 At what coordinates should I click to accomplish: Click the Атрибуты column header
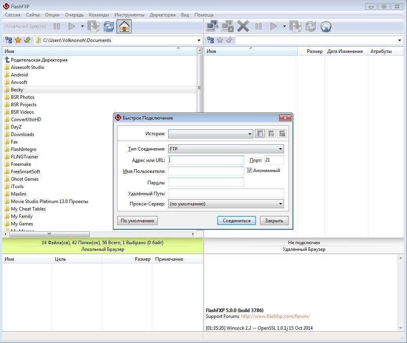pyautogui.click(x=386, y=51)
